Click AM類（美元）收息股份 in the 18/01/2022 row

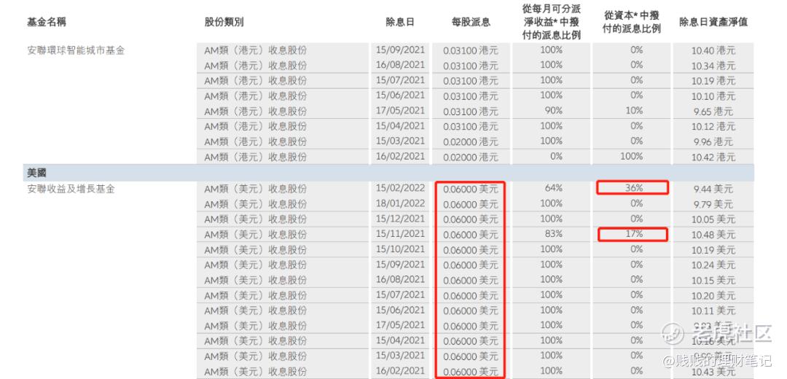pyautogui.click(x=256, y=204)
